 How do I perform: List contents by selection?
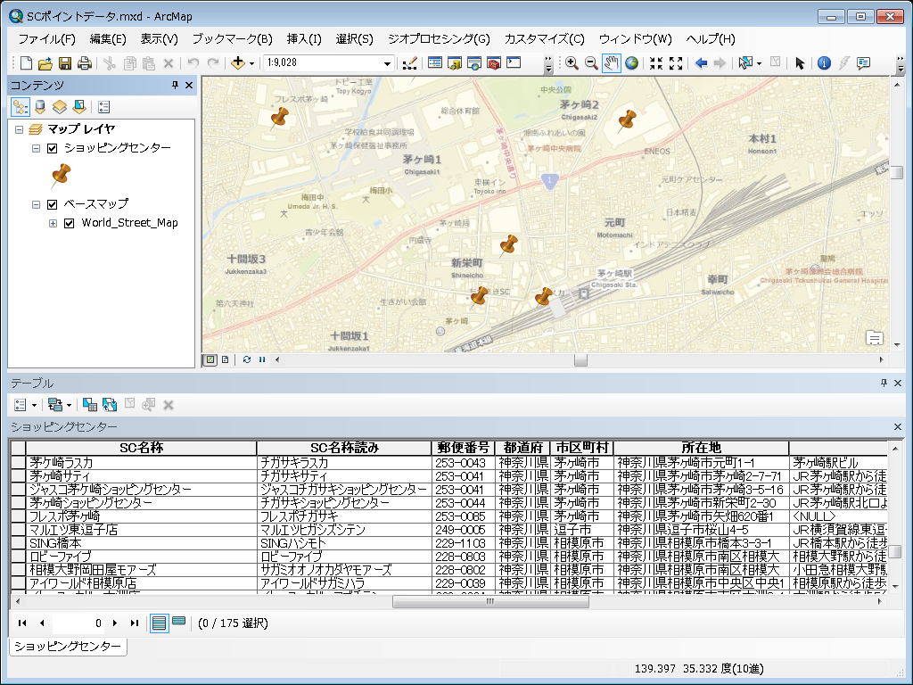click(x=79, y=107)
